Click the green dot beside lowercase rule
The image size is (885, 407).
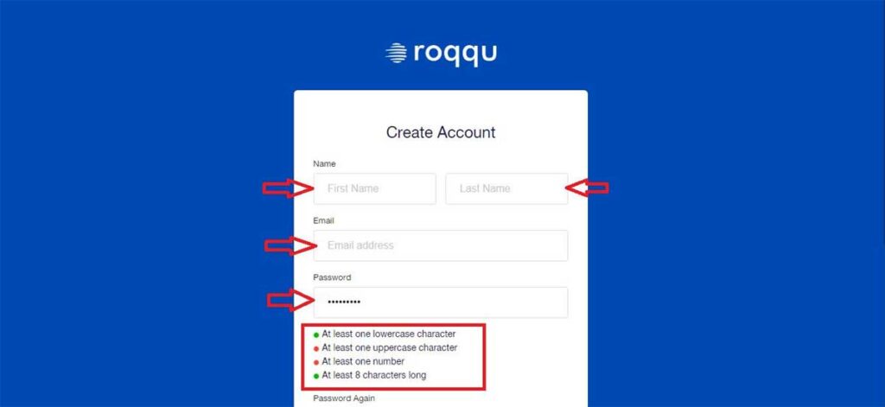(x=316, y=335)
